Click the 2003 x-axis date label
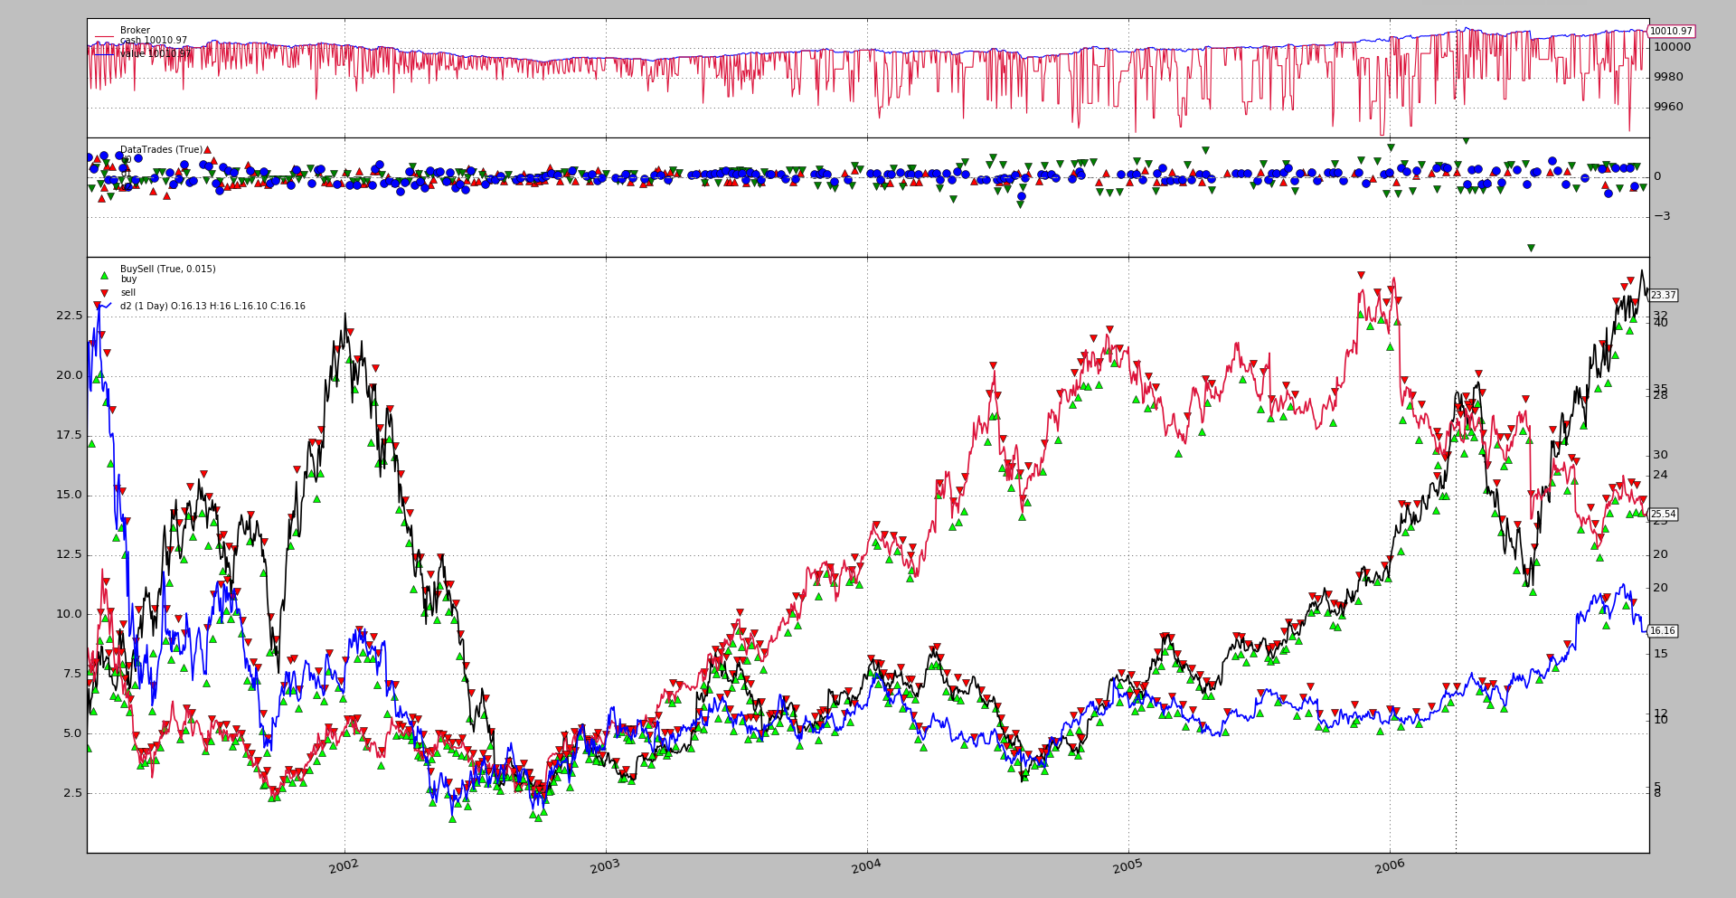The width and height of the screenshot is (1736, 898). [x=605, y=866]
